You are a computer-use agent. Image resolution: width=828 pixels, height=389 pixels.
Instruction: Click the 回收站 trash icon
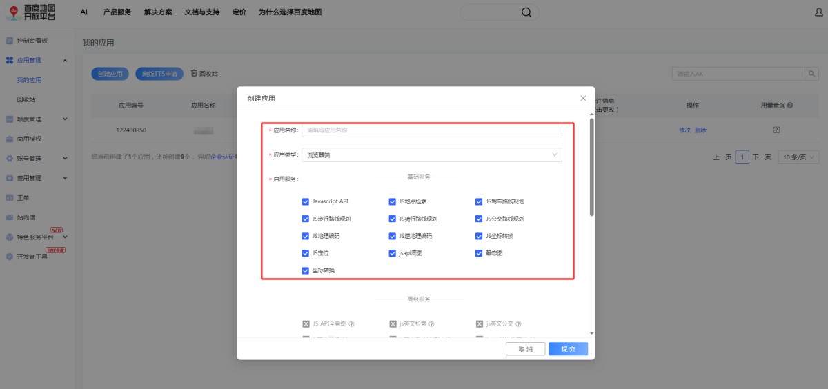tap(194, 73)
